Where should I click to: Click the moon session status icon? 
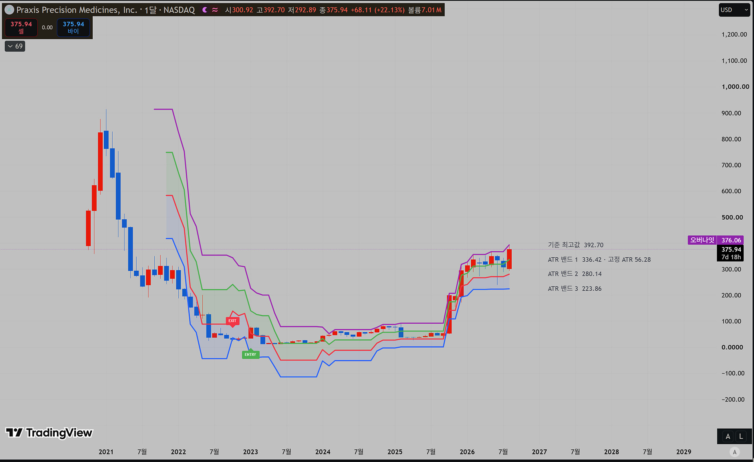[205, 10]
